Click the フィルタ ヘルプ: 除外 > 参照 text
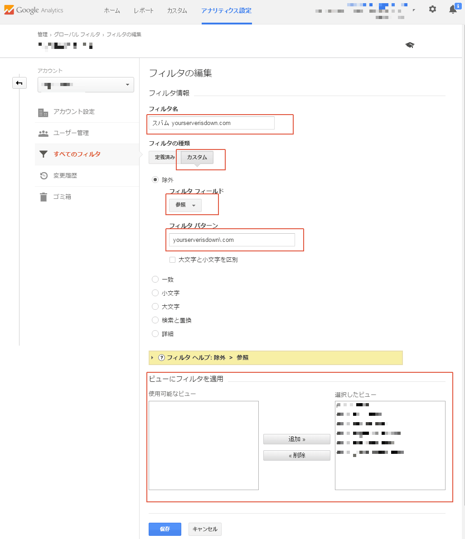Image resolution: width=465 pixels, height=539 pixels. (x=208, y=357)
